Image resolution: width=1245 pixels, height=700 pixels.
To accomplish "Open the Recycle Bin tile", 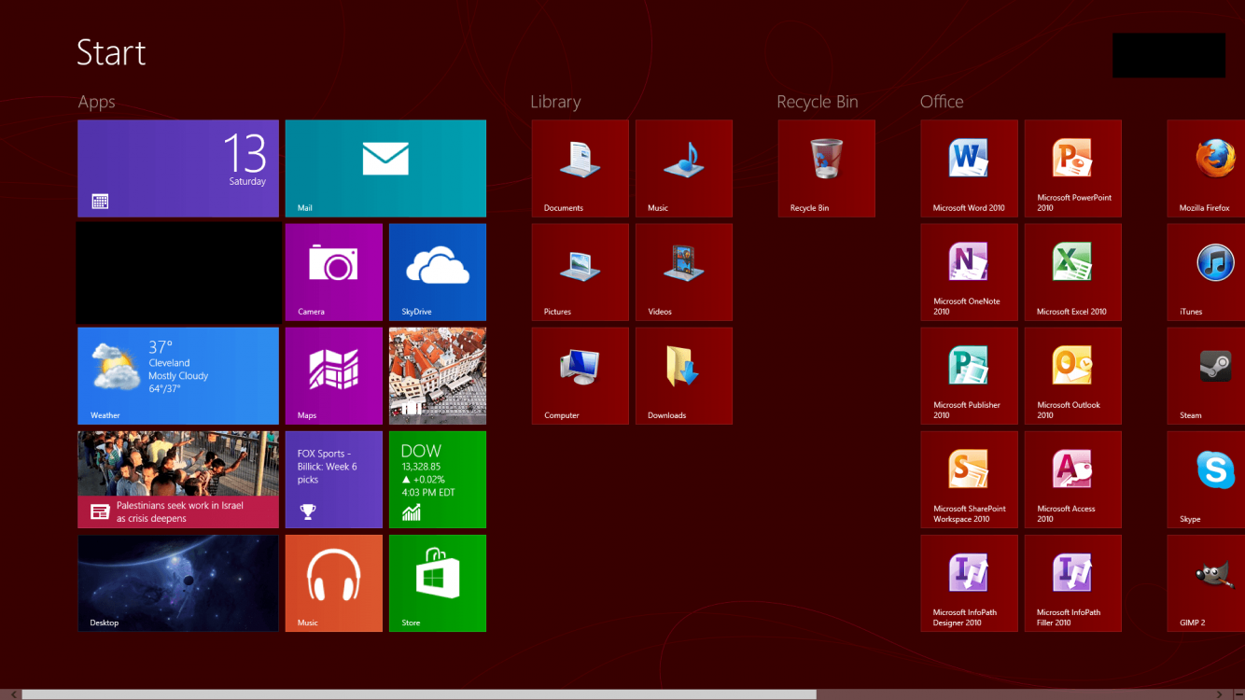I will point(826,168).
